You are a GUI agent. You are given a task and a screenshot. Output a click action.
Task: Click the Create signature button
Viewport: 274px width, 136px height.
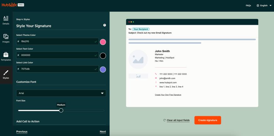(207, 120)
